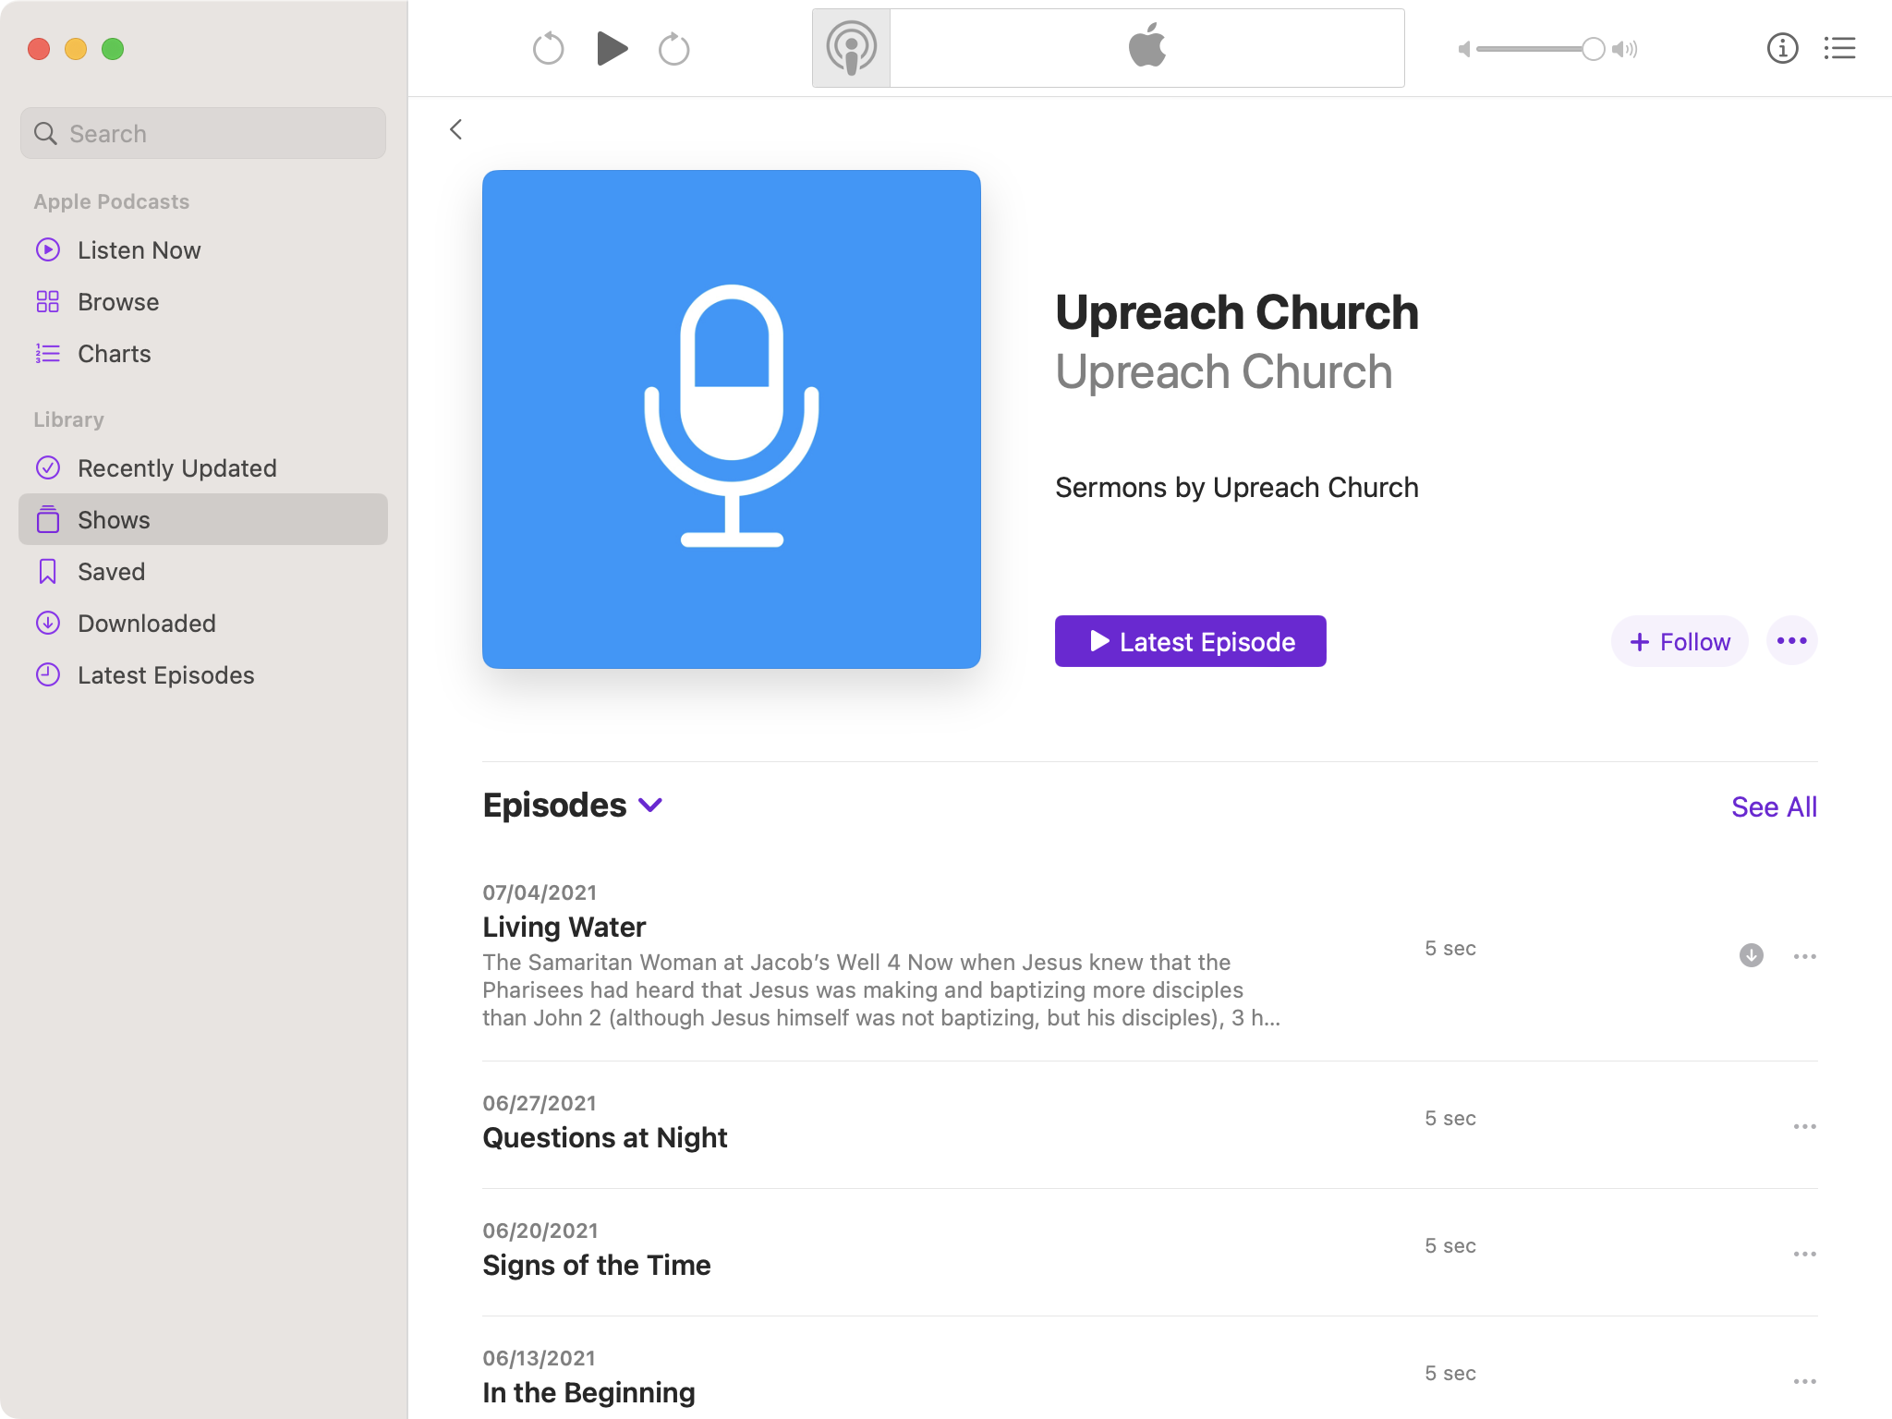This screenshot has width=1892, height=1419.
Task: Open more options for Questions at Night
Action: (x=1805, y=1127)
